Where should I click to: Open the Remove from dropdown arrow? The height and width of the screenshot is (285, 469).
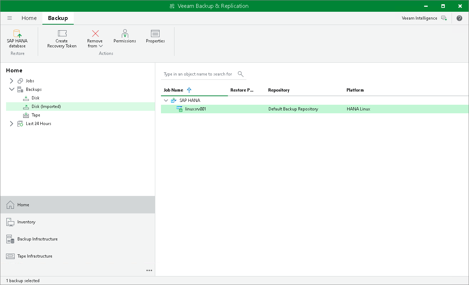101,46
